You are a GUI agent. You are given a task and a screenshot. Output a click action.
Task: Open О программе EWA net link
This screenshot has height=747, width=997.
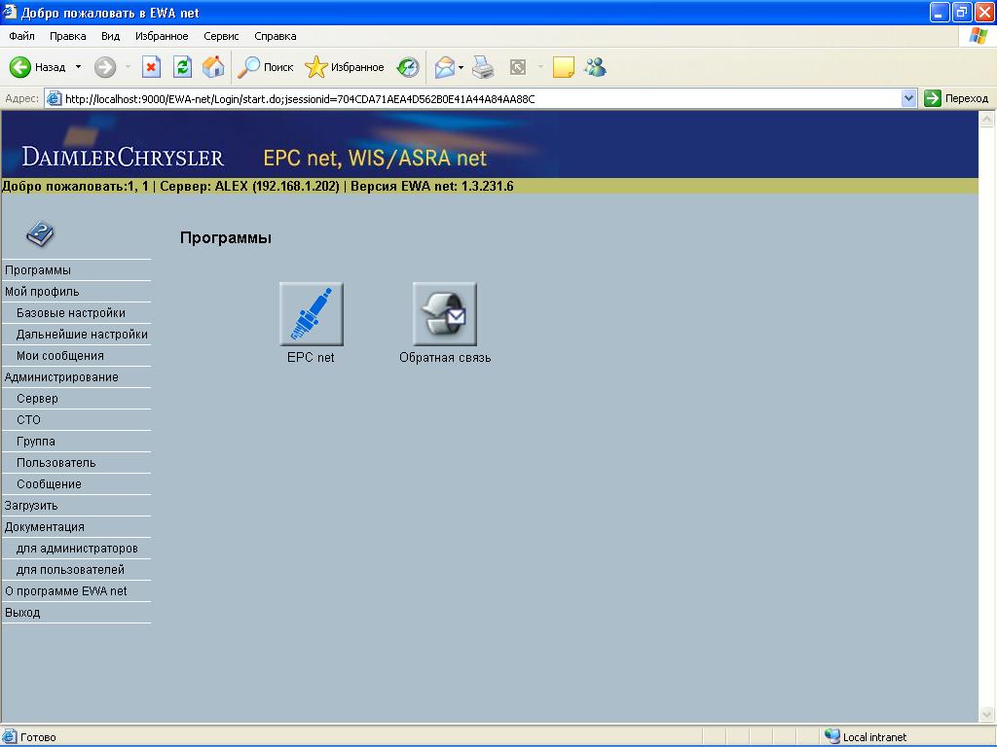tap(66, 591)
